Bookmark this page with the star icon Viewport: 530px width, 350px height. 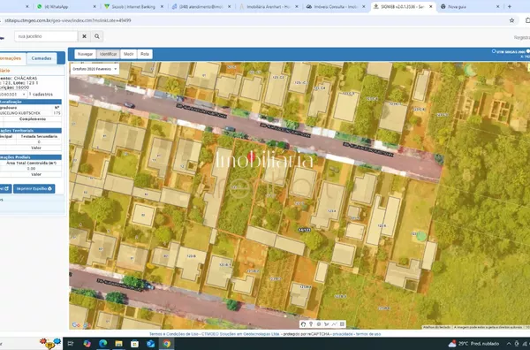coord(511,20)
